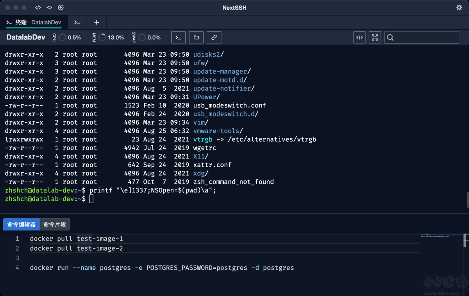This screenshot has height=296, width=469.
Task: Open settings via the gear icon
Action: point(459,7)
